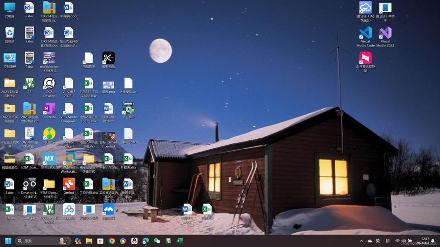Open QQ penguin icon on taskbar
This screenshot has width=440, height=247.
click(135, 241)
